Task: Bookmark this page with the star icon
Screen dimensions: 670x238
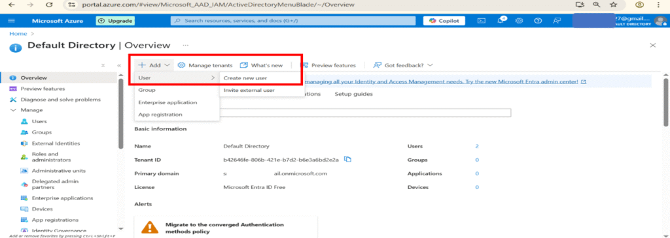Action: point(613,5)
